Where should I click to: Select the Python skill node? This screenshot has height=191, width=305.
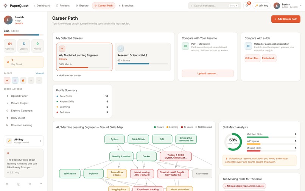tap(115, 139)
